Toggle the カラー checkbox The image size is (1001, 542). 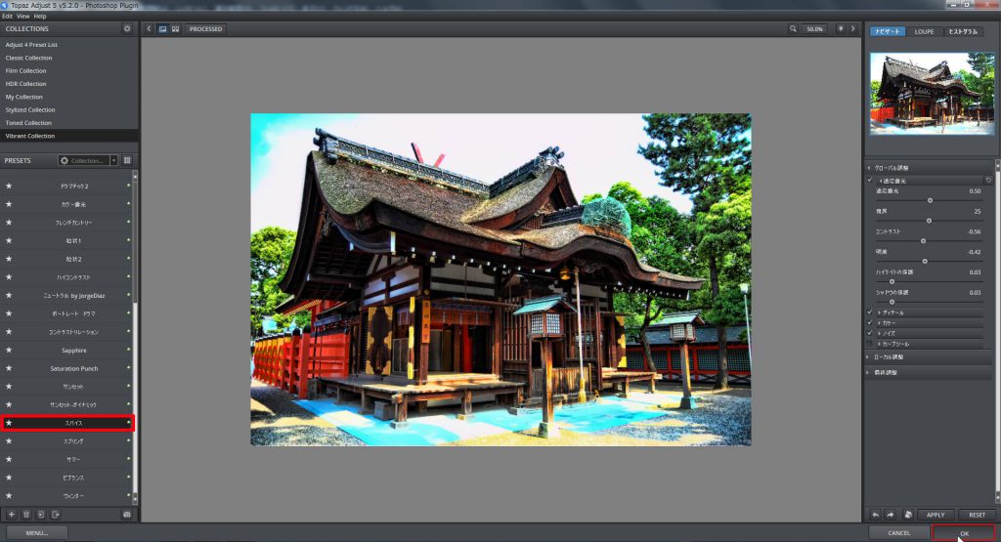click(870, 322)
